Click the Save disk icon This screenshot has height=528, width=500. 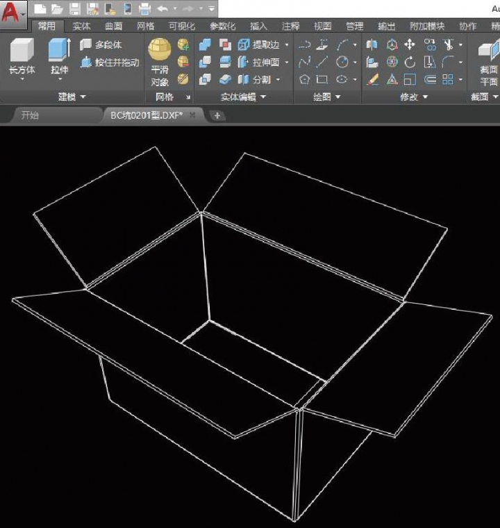pos(74,9)
